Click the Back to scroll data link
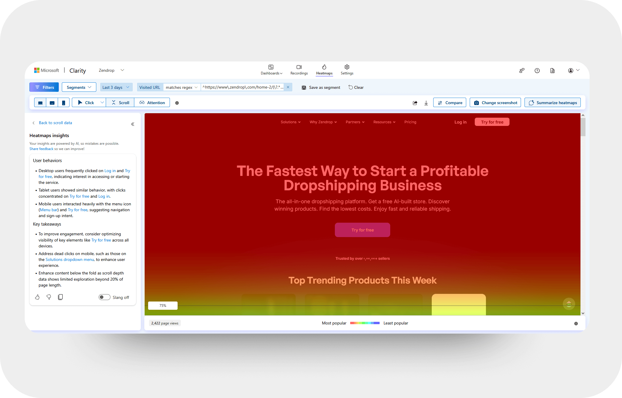 (55, 123)
